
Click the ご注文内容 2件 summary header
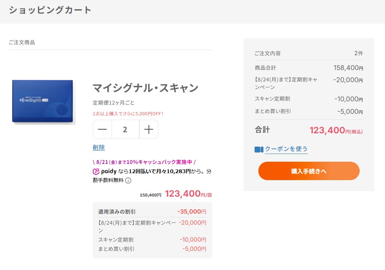coord(309,53)
